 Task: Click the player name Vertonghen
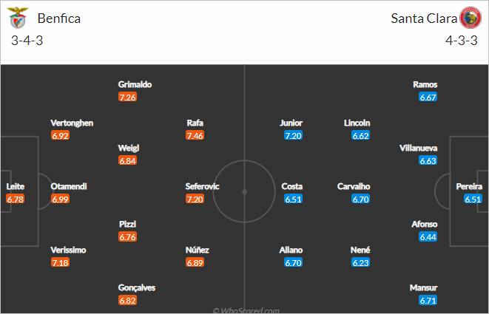(72, 123)
